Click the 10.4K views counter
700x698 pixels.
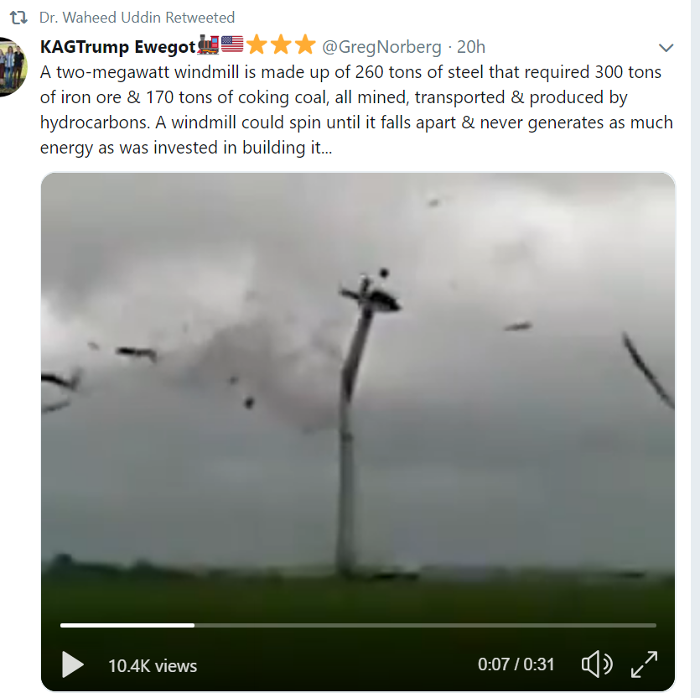click(x=153, y=666)
